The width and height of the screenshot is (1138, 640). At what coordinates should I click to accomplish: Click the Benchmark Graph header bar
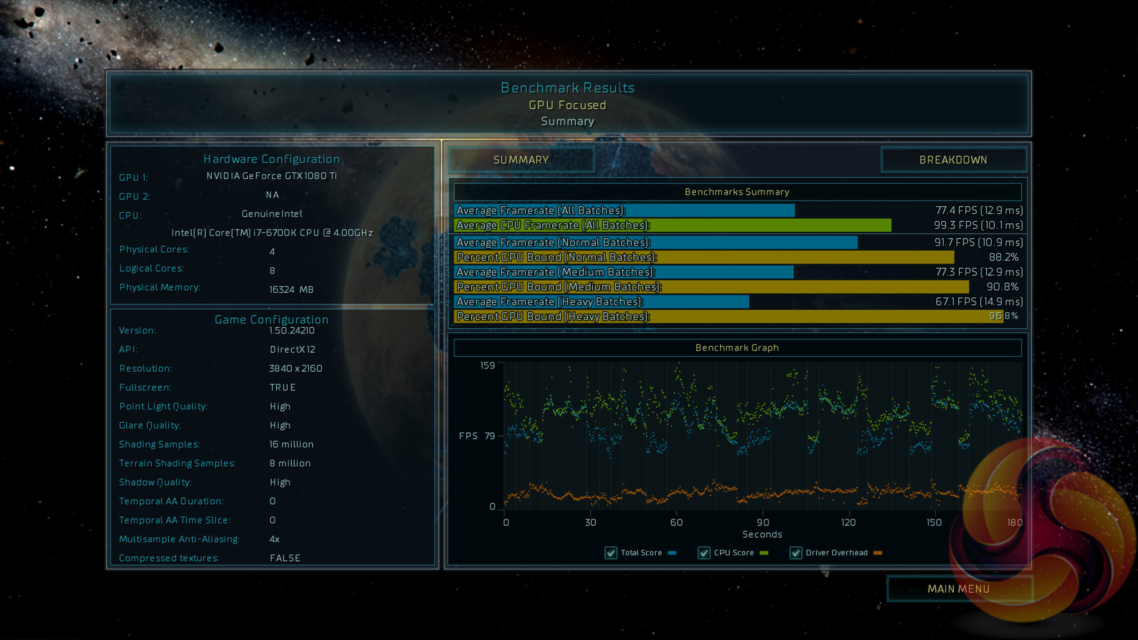737,348
